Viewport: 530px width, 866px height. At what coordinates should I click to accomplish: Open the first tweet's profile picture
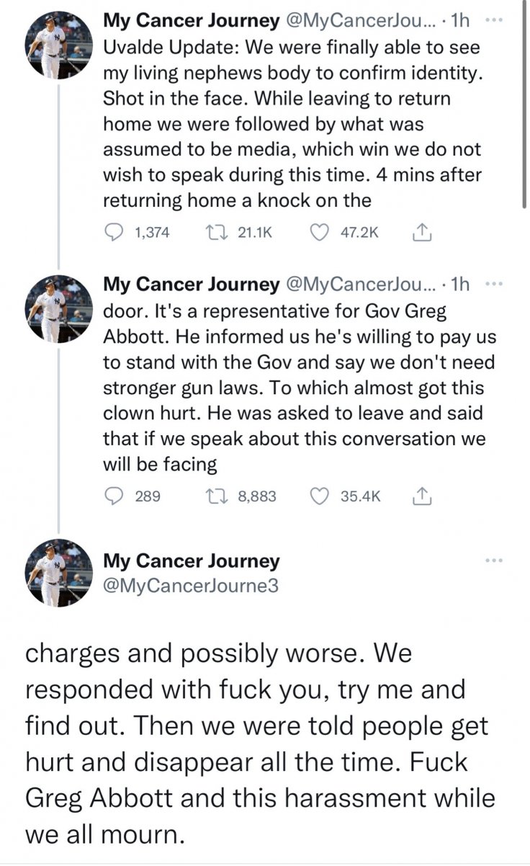[x=53, y=46]
